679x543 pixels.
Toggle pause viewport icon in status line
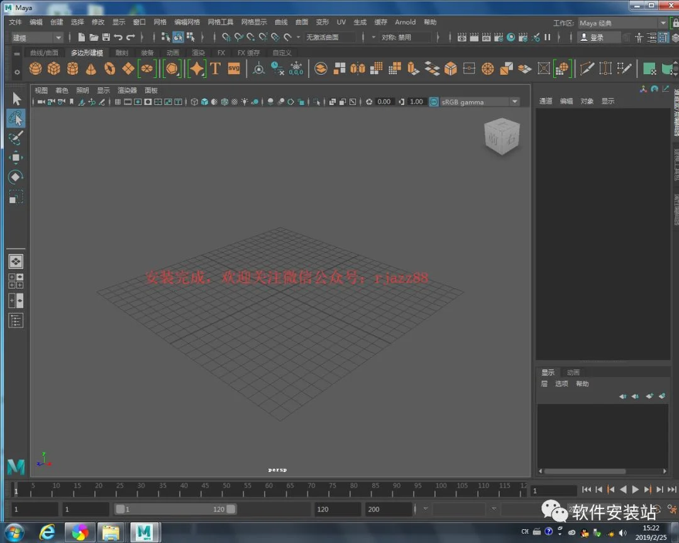548,37
